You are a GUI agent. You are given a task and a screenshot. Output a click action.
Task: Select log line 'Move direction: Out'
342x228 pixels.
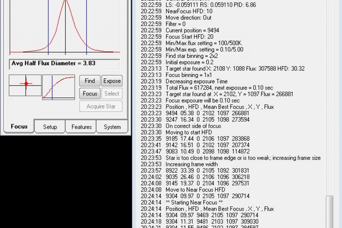pos(176,17)
